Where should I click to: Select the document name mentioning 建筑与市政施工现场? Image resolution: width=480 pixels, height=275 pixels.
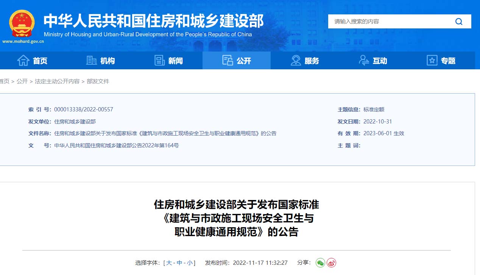(x=165, y=133)
